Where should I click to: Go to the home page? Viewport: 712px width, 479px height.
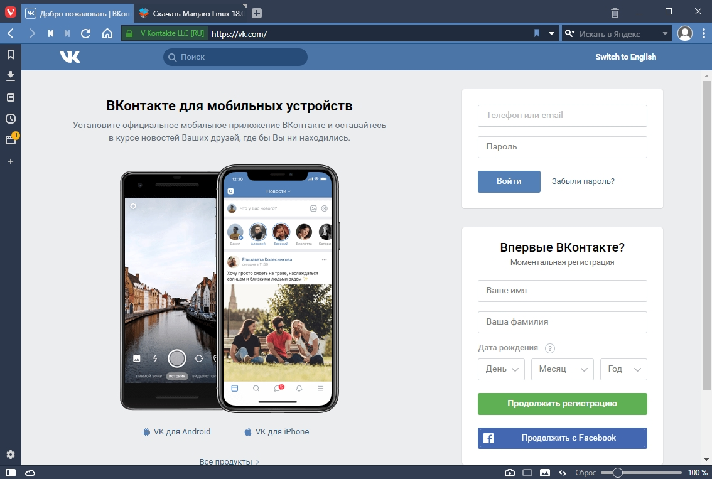107,33
